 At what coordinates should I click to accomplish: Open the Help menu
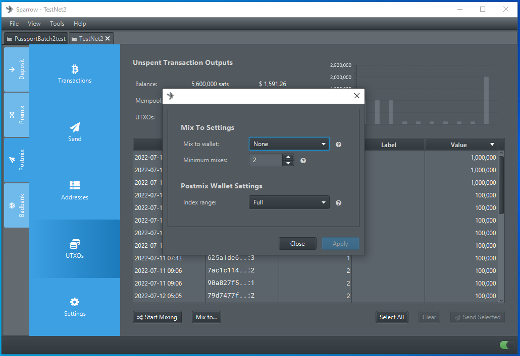tap(80, 24)
